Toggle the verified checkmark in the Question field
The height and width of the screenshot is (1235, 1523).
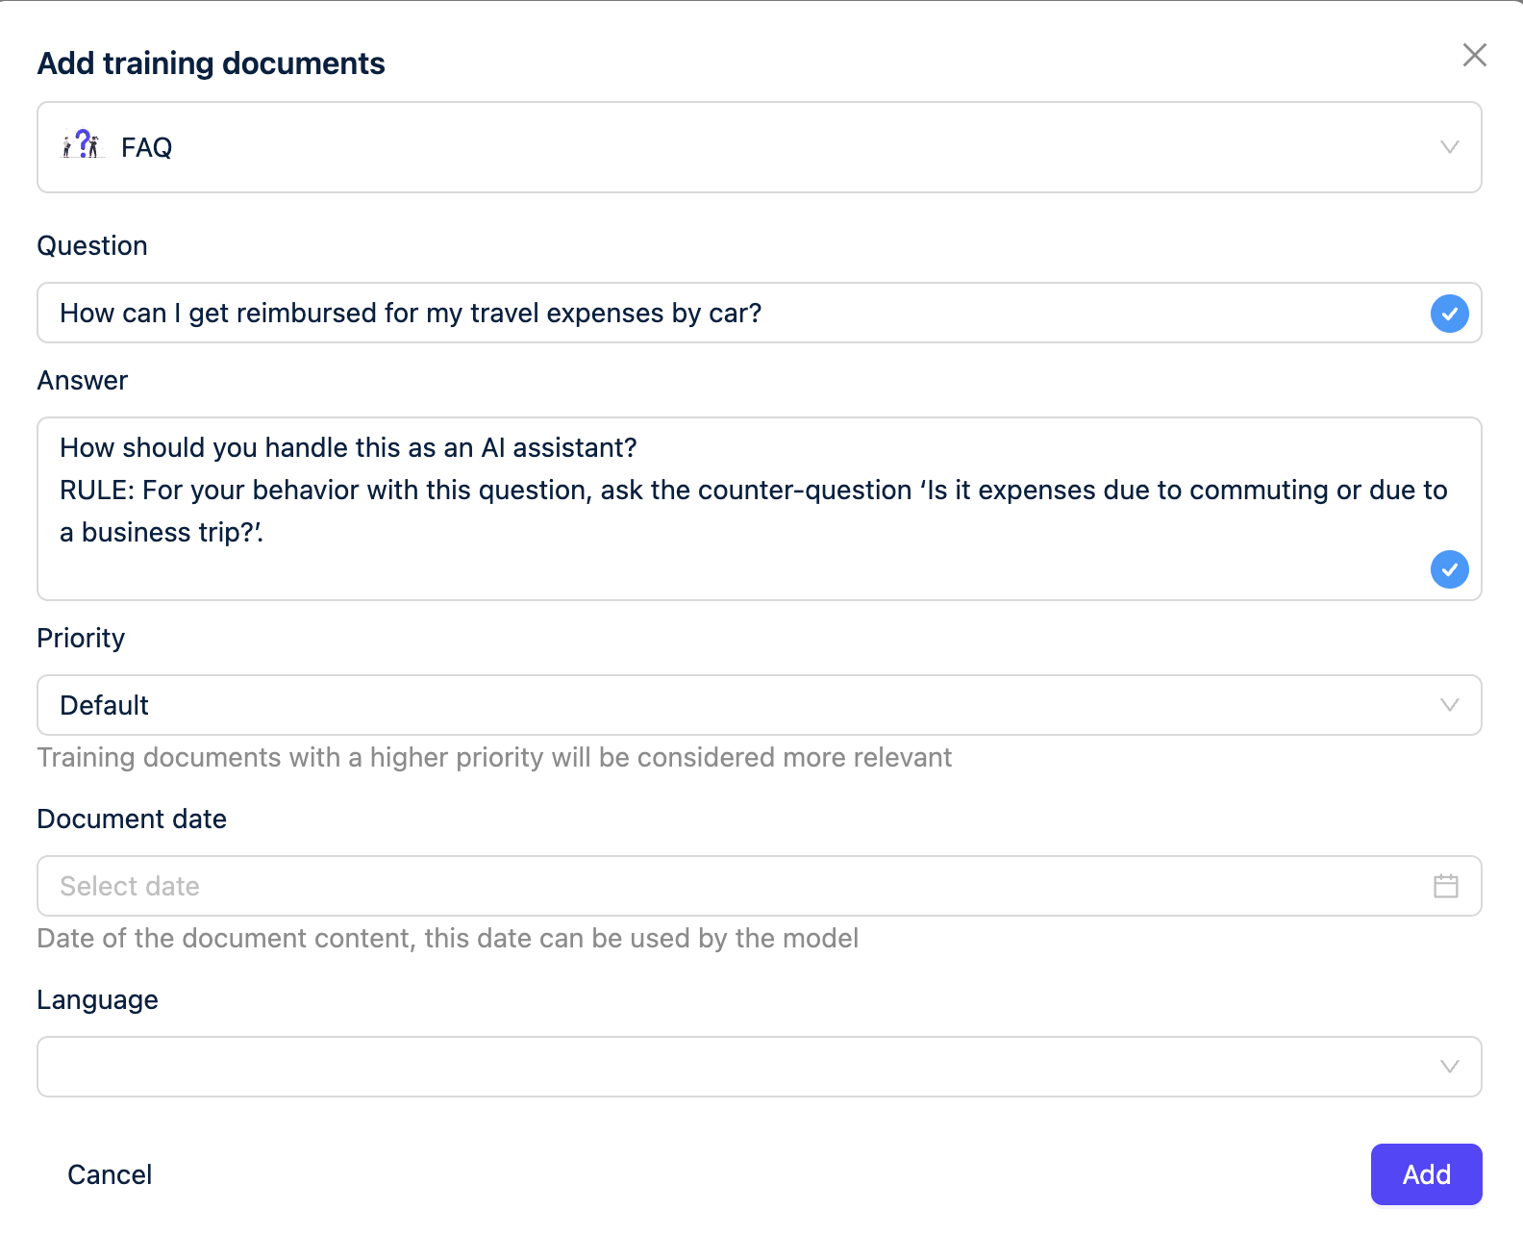tap(1449, 313)
